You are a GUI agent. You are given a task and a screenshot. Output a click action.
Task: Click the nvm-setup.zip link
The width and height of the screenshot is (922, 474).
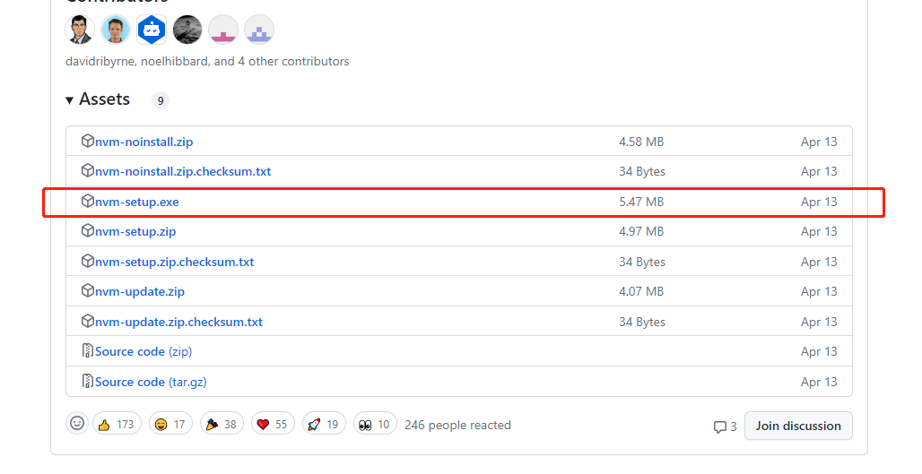pos(135,231)
